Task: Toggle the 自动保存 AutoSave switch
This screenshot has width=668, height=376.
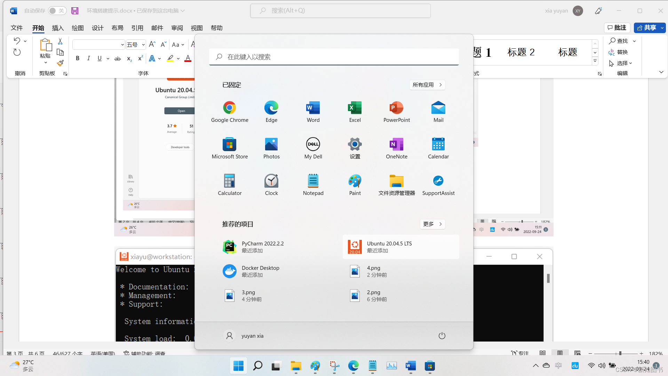Action: 57,10
